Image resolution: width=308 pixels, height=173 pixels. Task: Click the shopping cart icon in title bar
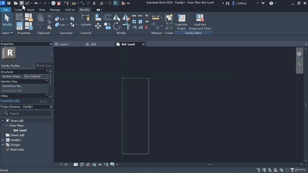click(263, 3)
